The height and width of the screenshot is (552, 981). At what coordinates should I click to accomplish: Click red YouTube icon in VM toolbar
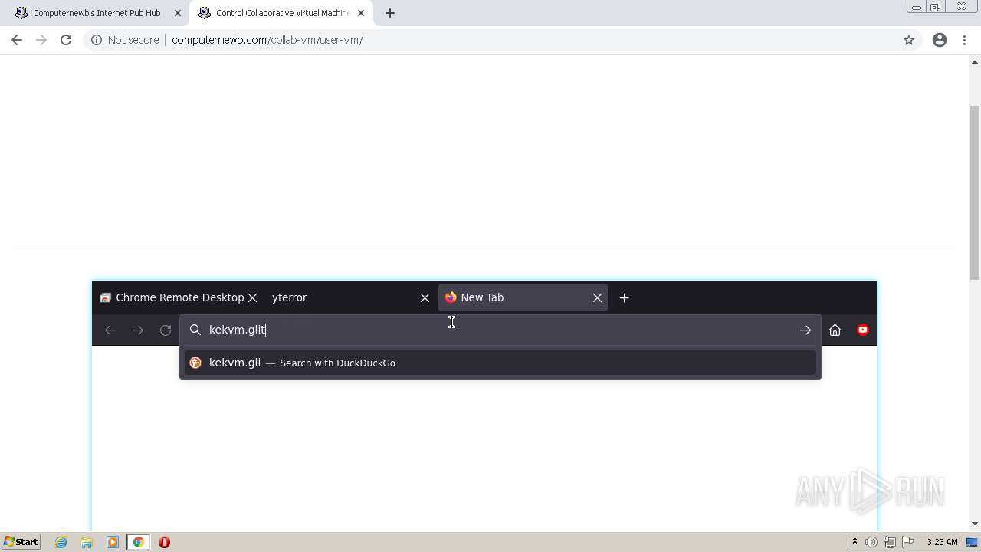click(x=863, y=330)
